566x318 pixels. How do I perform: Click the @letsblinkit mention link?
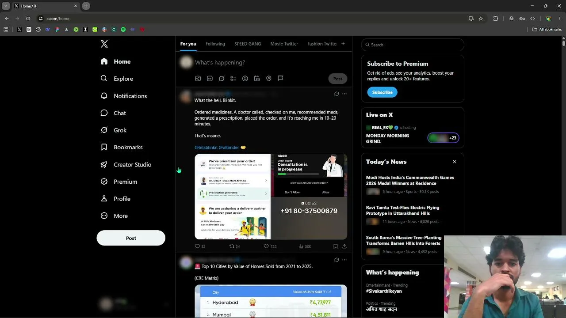click(206, 148)
